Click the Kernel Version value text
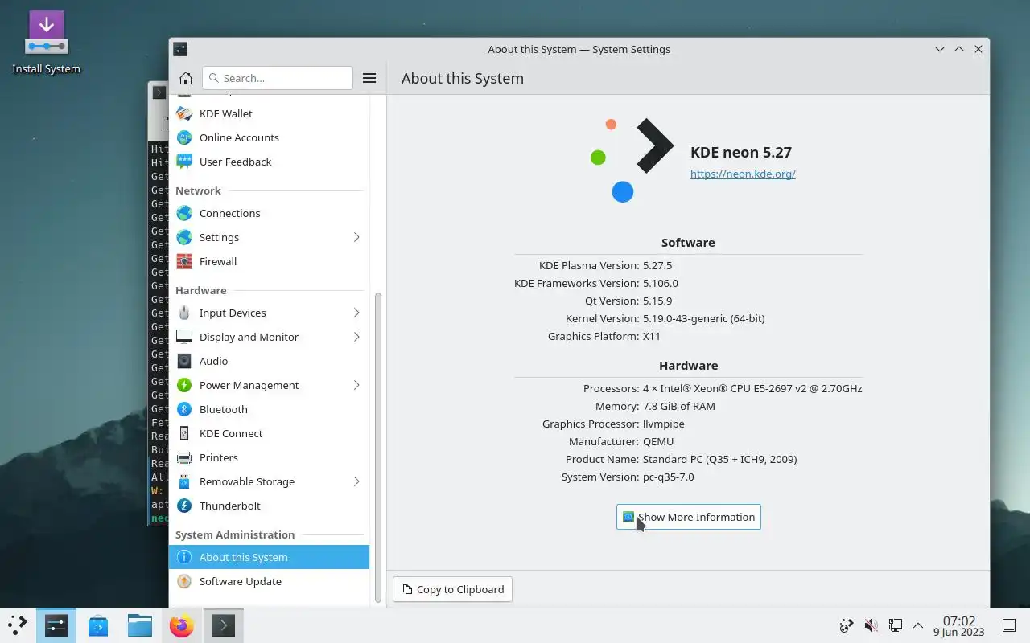This screenshot has width=1030, height=643. [x=704, y=318]
